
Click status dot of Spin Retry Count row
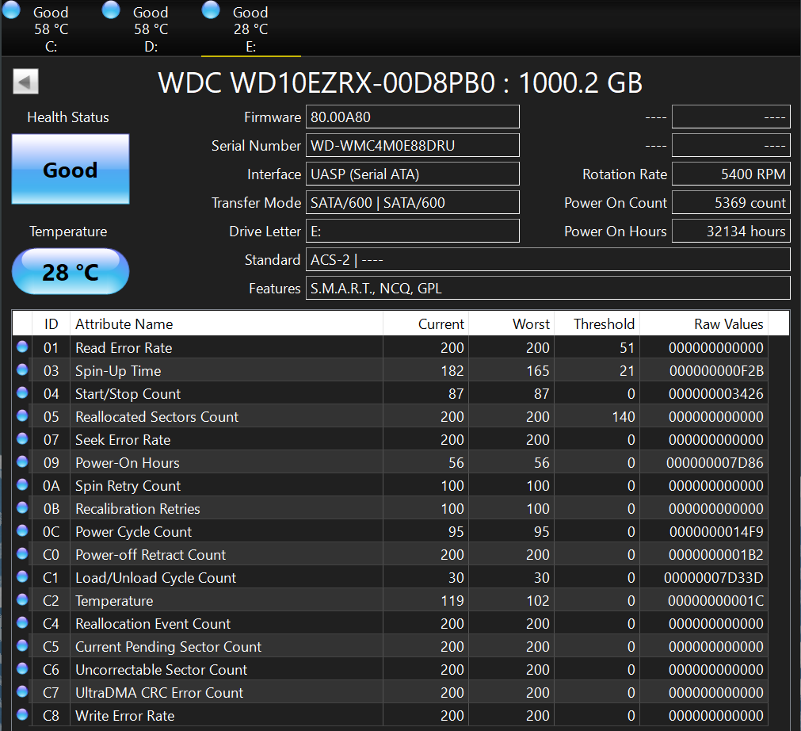pos(22,484)
